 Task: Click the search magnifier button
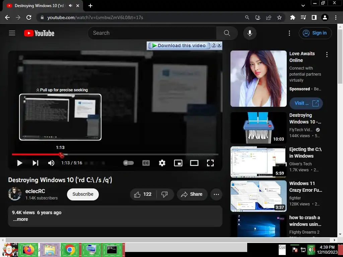coord(227,33)
